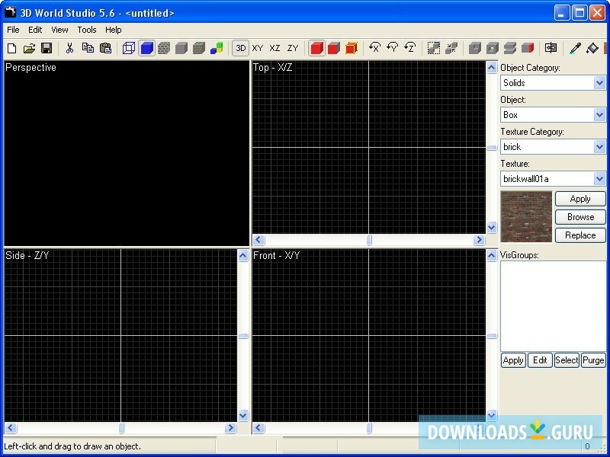Click scroll up arrow in Side Z/Y view
This screenshot has width=610, height=457.
[x=243, y=256]
